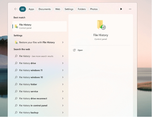The height and width of the screenshot is (117, 152).
Task: Click Open in the File History preview pane
Action: 80,50
